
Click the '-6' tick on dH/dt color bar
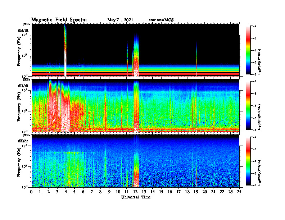[254, 74]
